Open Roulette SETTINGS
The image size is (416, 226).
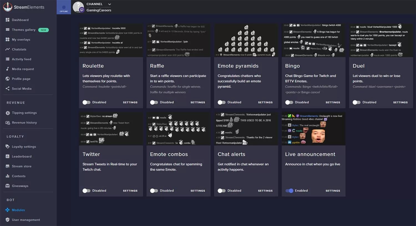click(x=130, y=102)
